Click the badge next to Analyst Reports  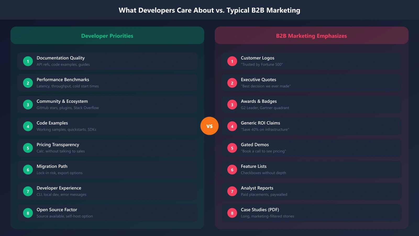click(232, 191)
